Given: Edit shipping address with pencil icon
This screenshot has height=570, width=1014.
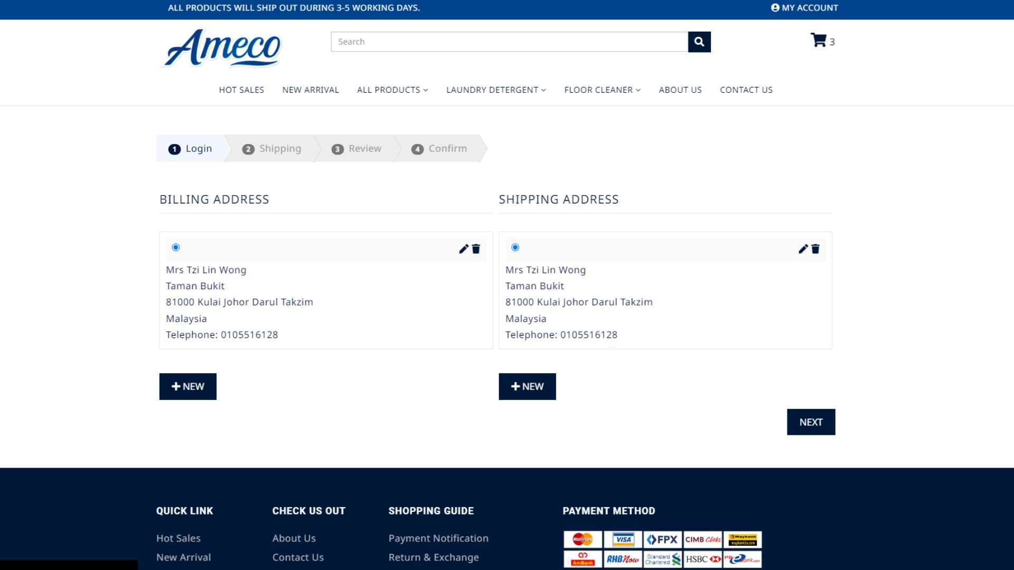Looking at the screenshot, I should click(x=803, y=249).
